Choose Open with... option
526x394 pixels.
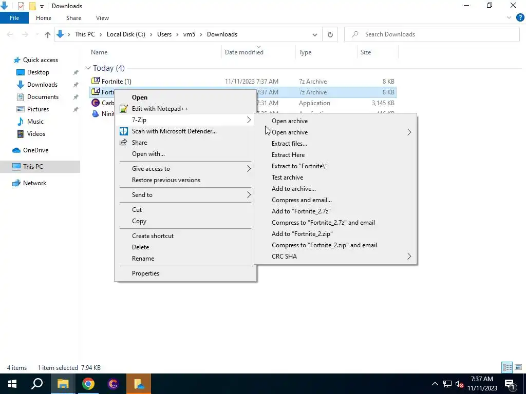(x=148, y=154)
